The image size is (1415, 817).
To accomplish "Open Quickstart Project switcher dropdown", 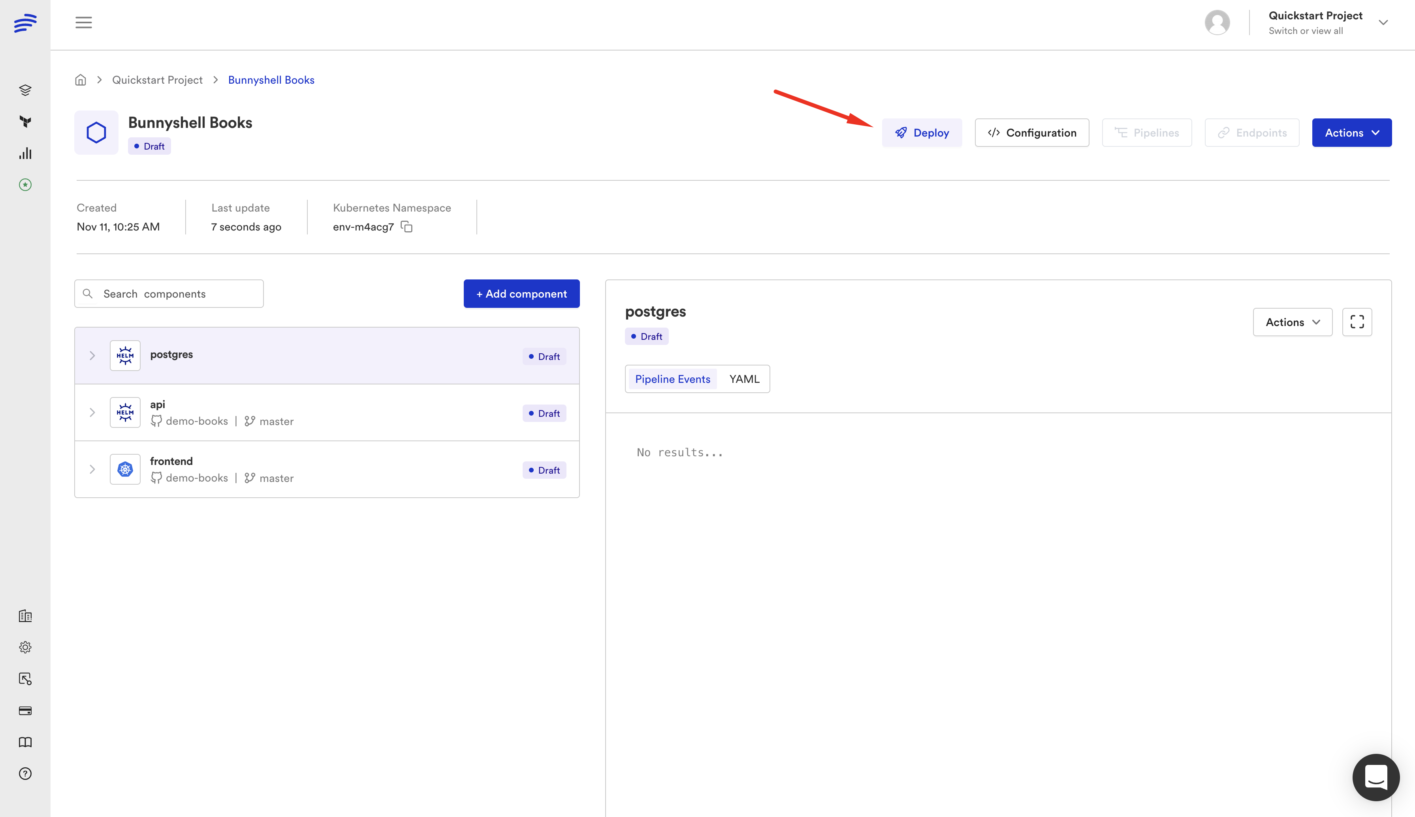I will [x=1383, y=23].
